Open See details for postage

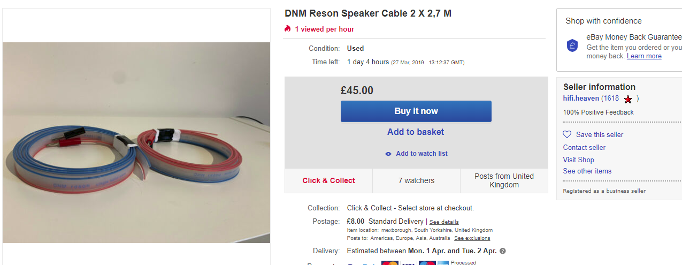[x=444, y=222]
